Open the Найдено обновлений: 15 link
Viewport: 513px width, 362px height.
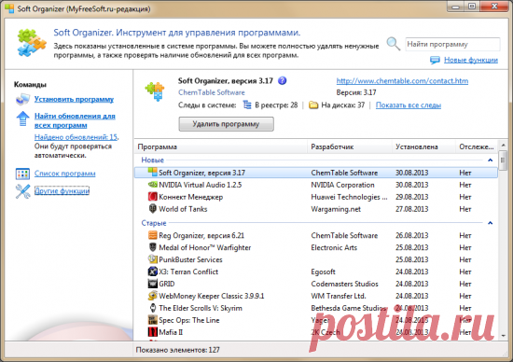click(76, 137)
